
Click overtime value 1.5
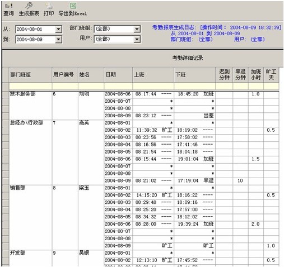pyautogui.click(x=256, y=159)
